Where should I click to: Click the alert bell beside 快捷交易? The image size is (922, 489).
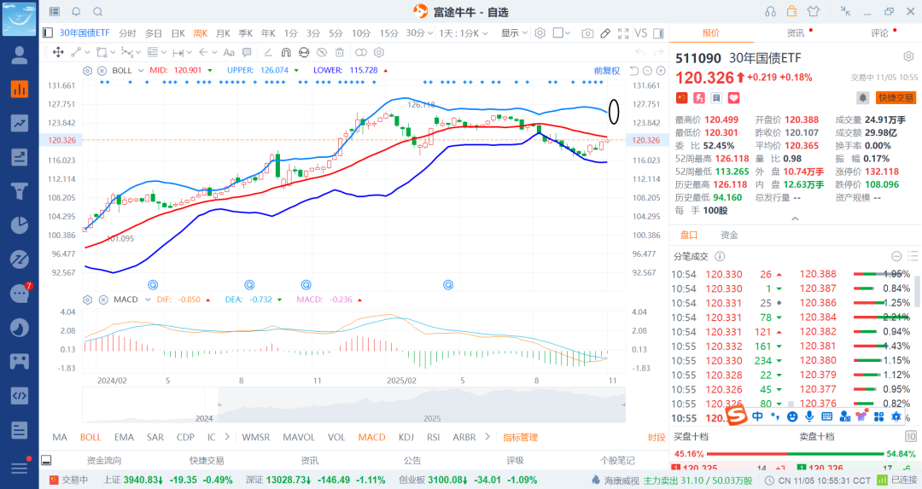(x=862, y=98)
